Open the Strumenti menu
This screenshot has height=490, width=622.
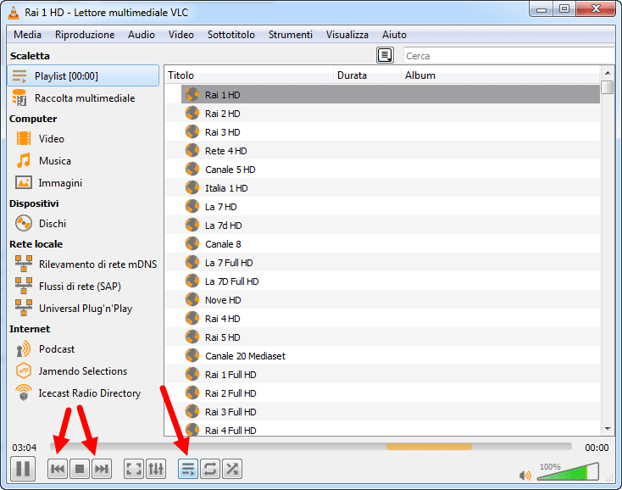[x=291, y=35]
